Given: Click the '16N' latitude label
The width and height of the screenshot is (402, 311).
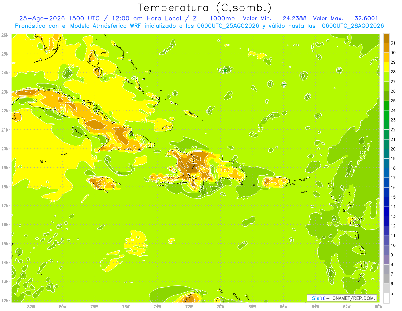Looking at the screenshot, I should tap(5, 224).
